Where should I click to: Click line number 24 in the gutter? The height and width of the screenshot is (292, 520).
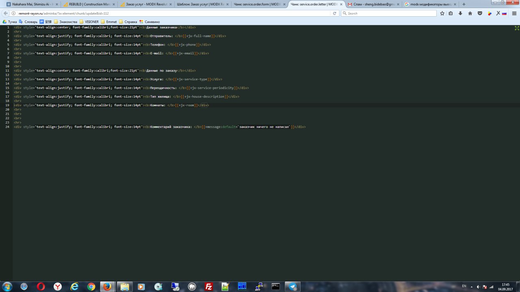(7, 127)
